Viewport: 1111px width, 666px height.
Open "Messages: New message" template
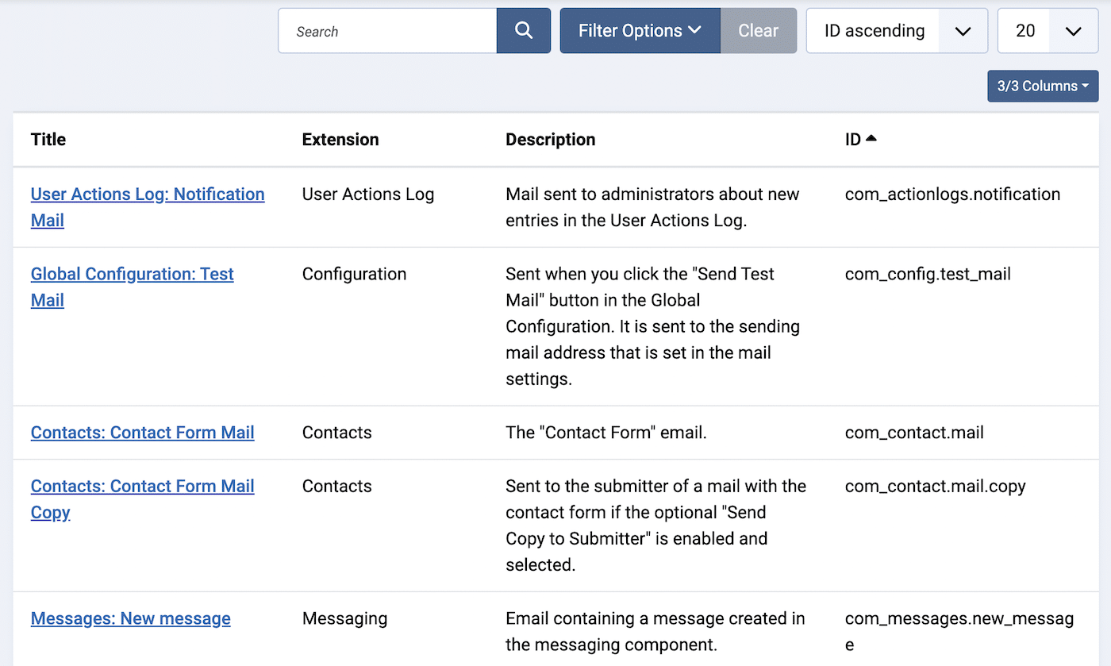[130, 618]
